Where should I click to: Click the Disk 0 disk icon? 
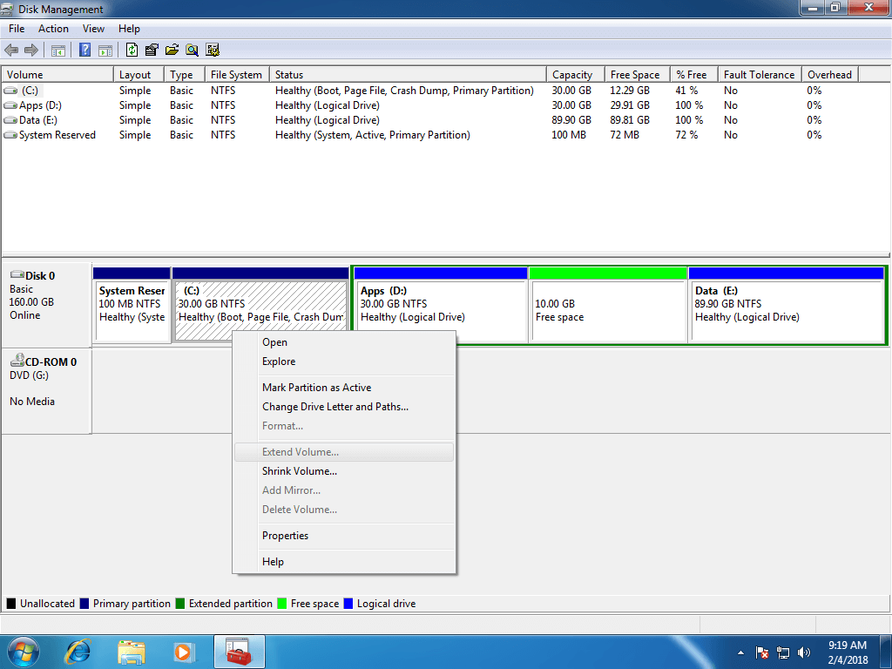tap(17, 274)
